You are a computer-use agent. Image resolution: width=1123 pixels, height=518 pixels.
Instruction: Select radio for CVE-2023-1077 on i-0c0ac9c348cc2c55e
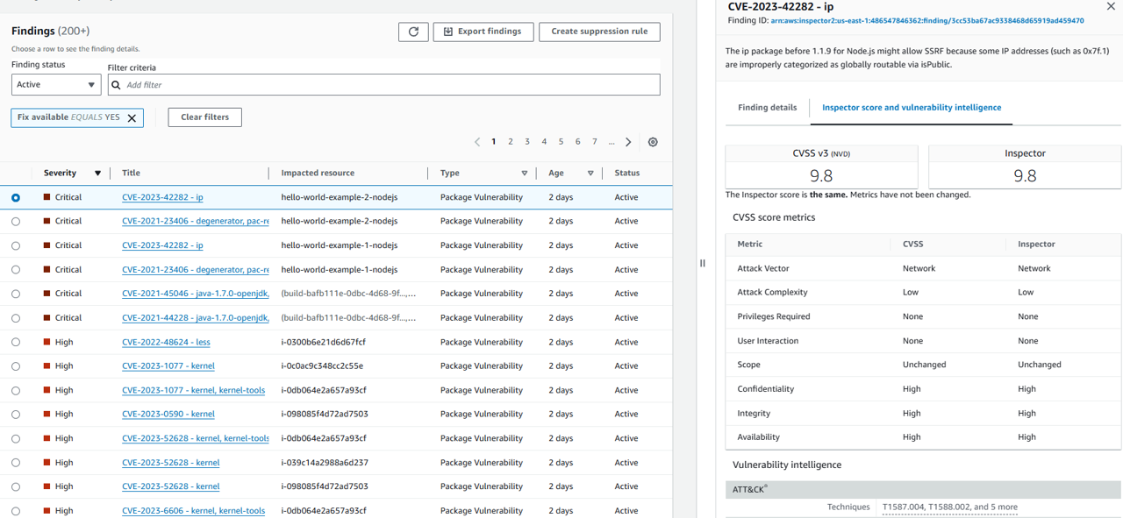pos(16,366)
